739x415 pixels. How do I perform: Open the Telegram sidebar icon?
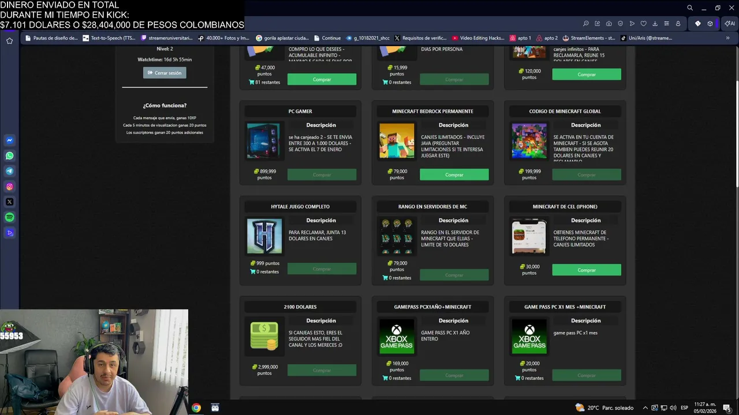tap(10, 171)
